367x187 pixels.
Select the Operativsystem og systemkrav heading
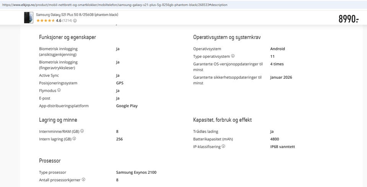click(227, 37)
